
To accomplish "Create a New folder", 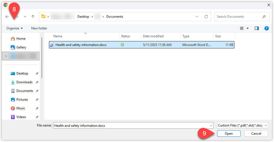I will click(x=39, y=28).
